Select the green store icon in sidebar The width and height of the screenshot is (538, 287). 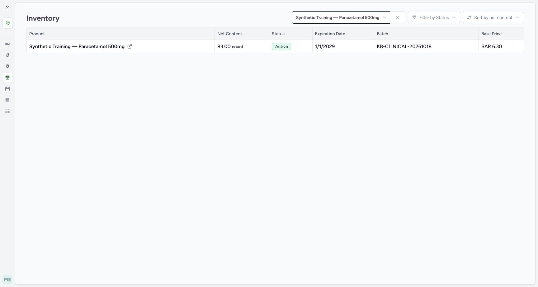click(7, 78)
